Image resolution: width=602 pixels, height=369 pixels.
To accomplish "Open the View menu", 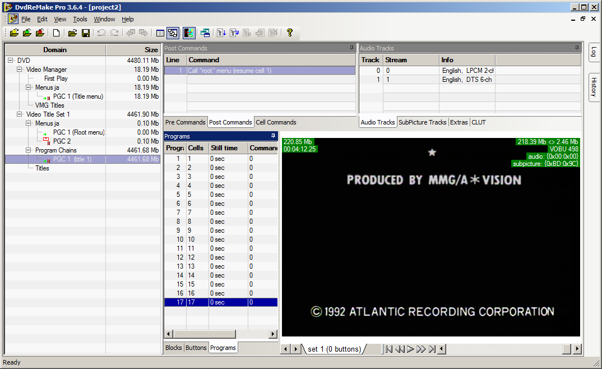I will point(60,19).
